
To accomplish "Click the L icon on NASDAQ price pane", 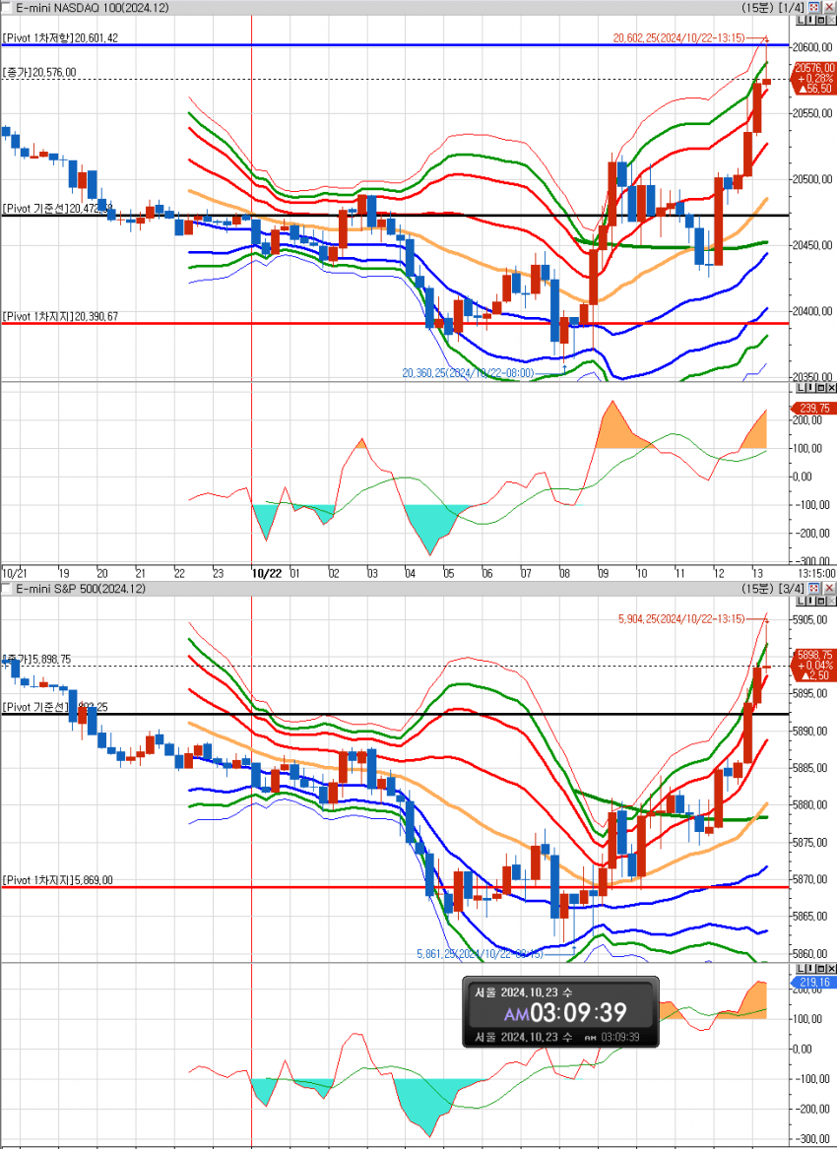I will (x=800, y=21).
